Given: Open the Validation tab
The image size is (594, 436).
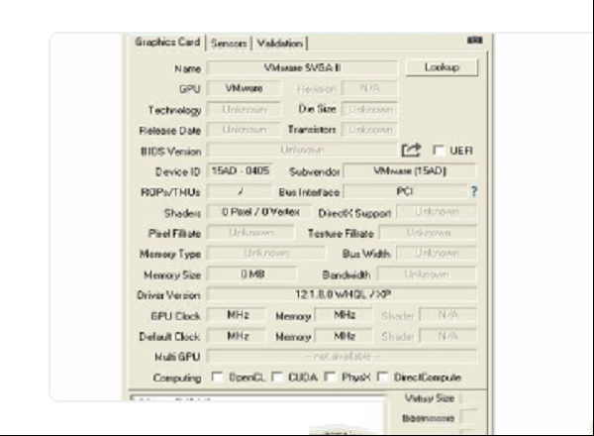Looking at the screenshot, I should [x=279, y=44].
